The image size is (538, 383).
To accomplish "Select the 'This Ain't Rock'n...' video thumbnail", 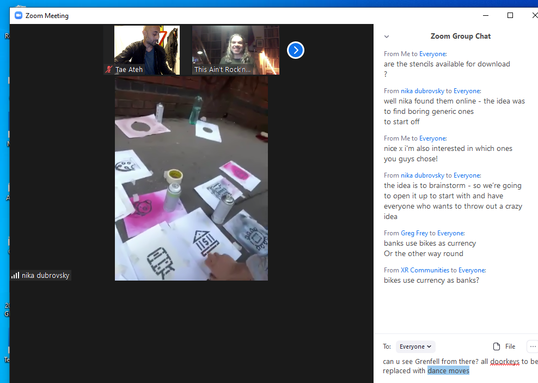I will point(235,50).
